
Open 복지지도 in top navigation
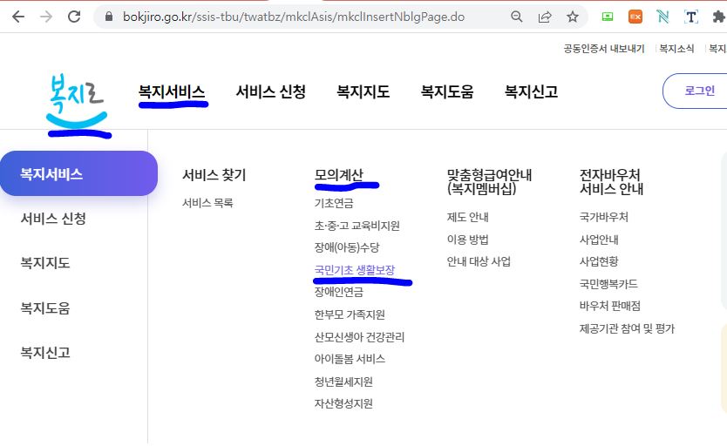pos(363,91)
